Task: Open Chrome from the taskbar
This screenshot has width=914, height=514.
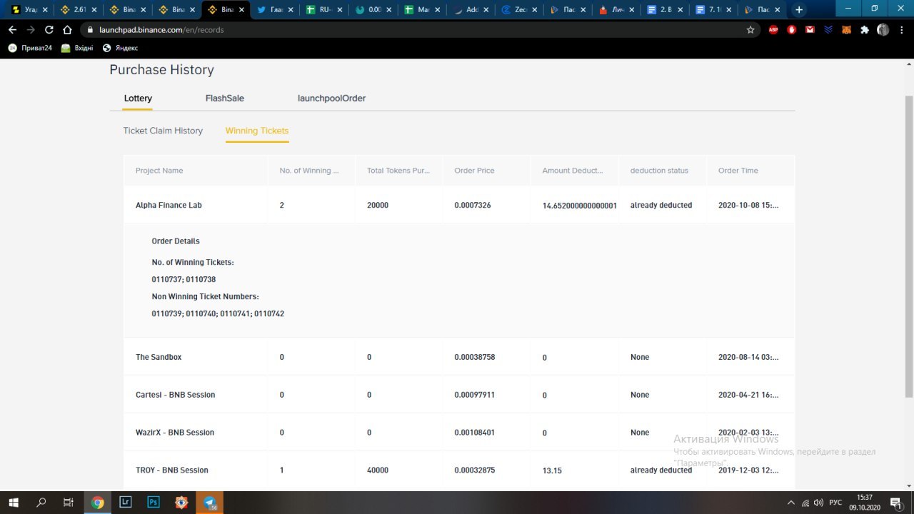Action: (98, 503)
